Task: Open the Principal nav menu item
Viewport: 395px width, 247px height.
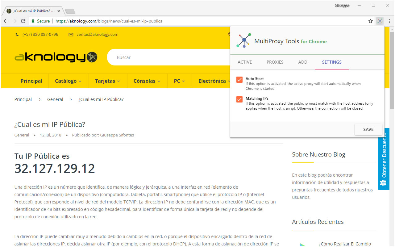Action: click(x=31, y=81)
